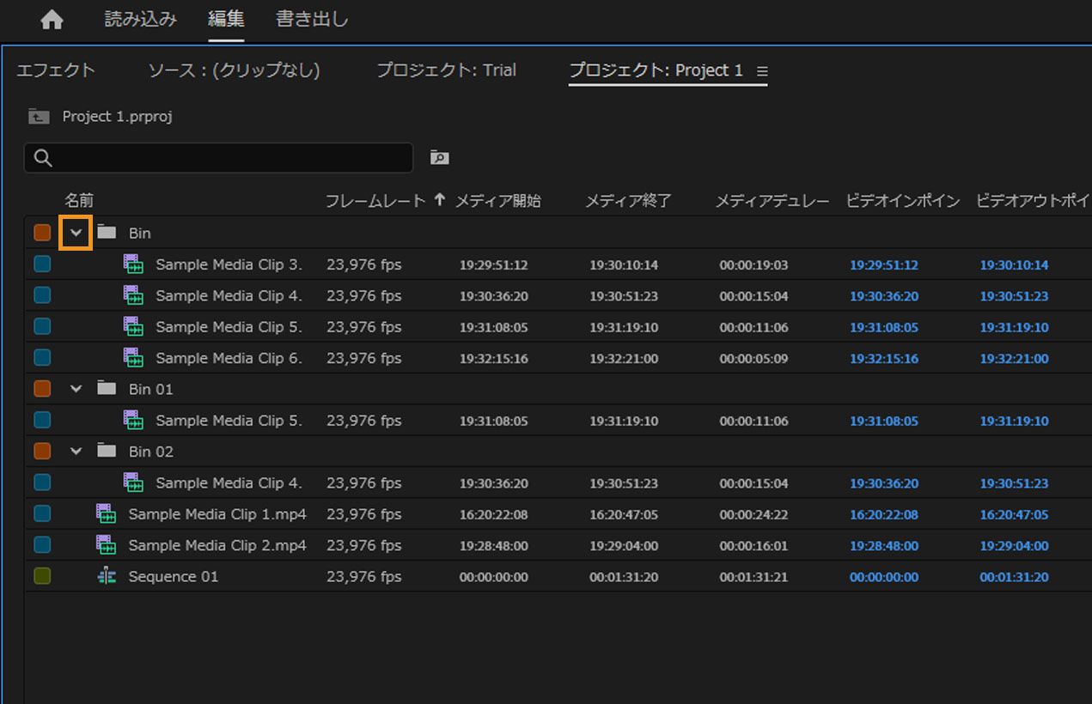This screenshot has height=704, width=1092.
Task: Sort by the フレームレート column header
Action: tap(375, 201)
